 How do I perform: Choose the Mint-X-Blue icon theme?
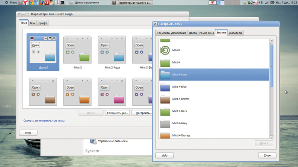click(x=179, y=87)
